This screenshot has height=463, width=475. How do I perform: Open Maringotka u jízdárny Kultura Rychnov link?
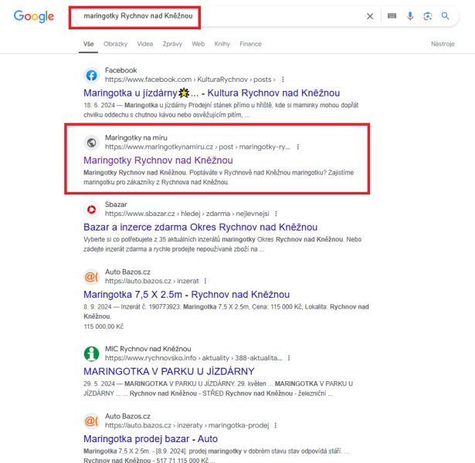(212, 93)
